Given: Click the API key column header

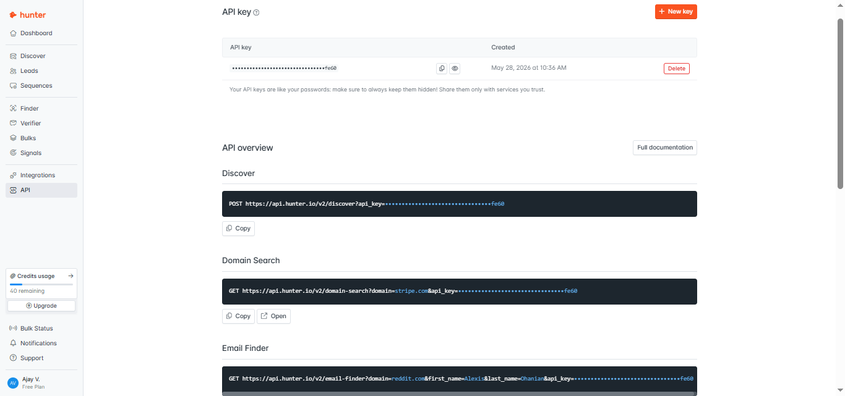Looking at the screenshot, I should tap(241, 48).
